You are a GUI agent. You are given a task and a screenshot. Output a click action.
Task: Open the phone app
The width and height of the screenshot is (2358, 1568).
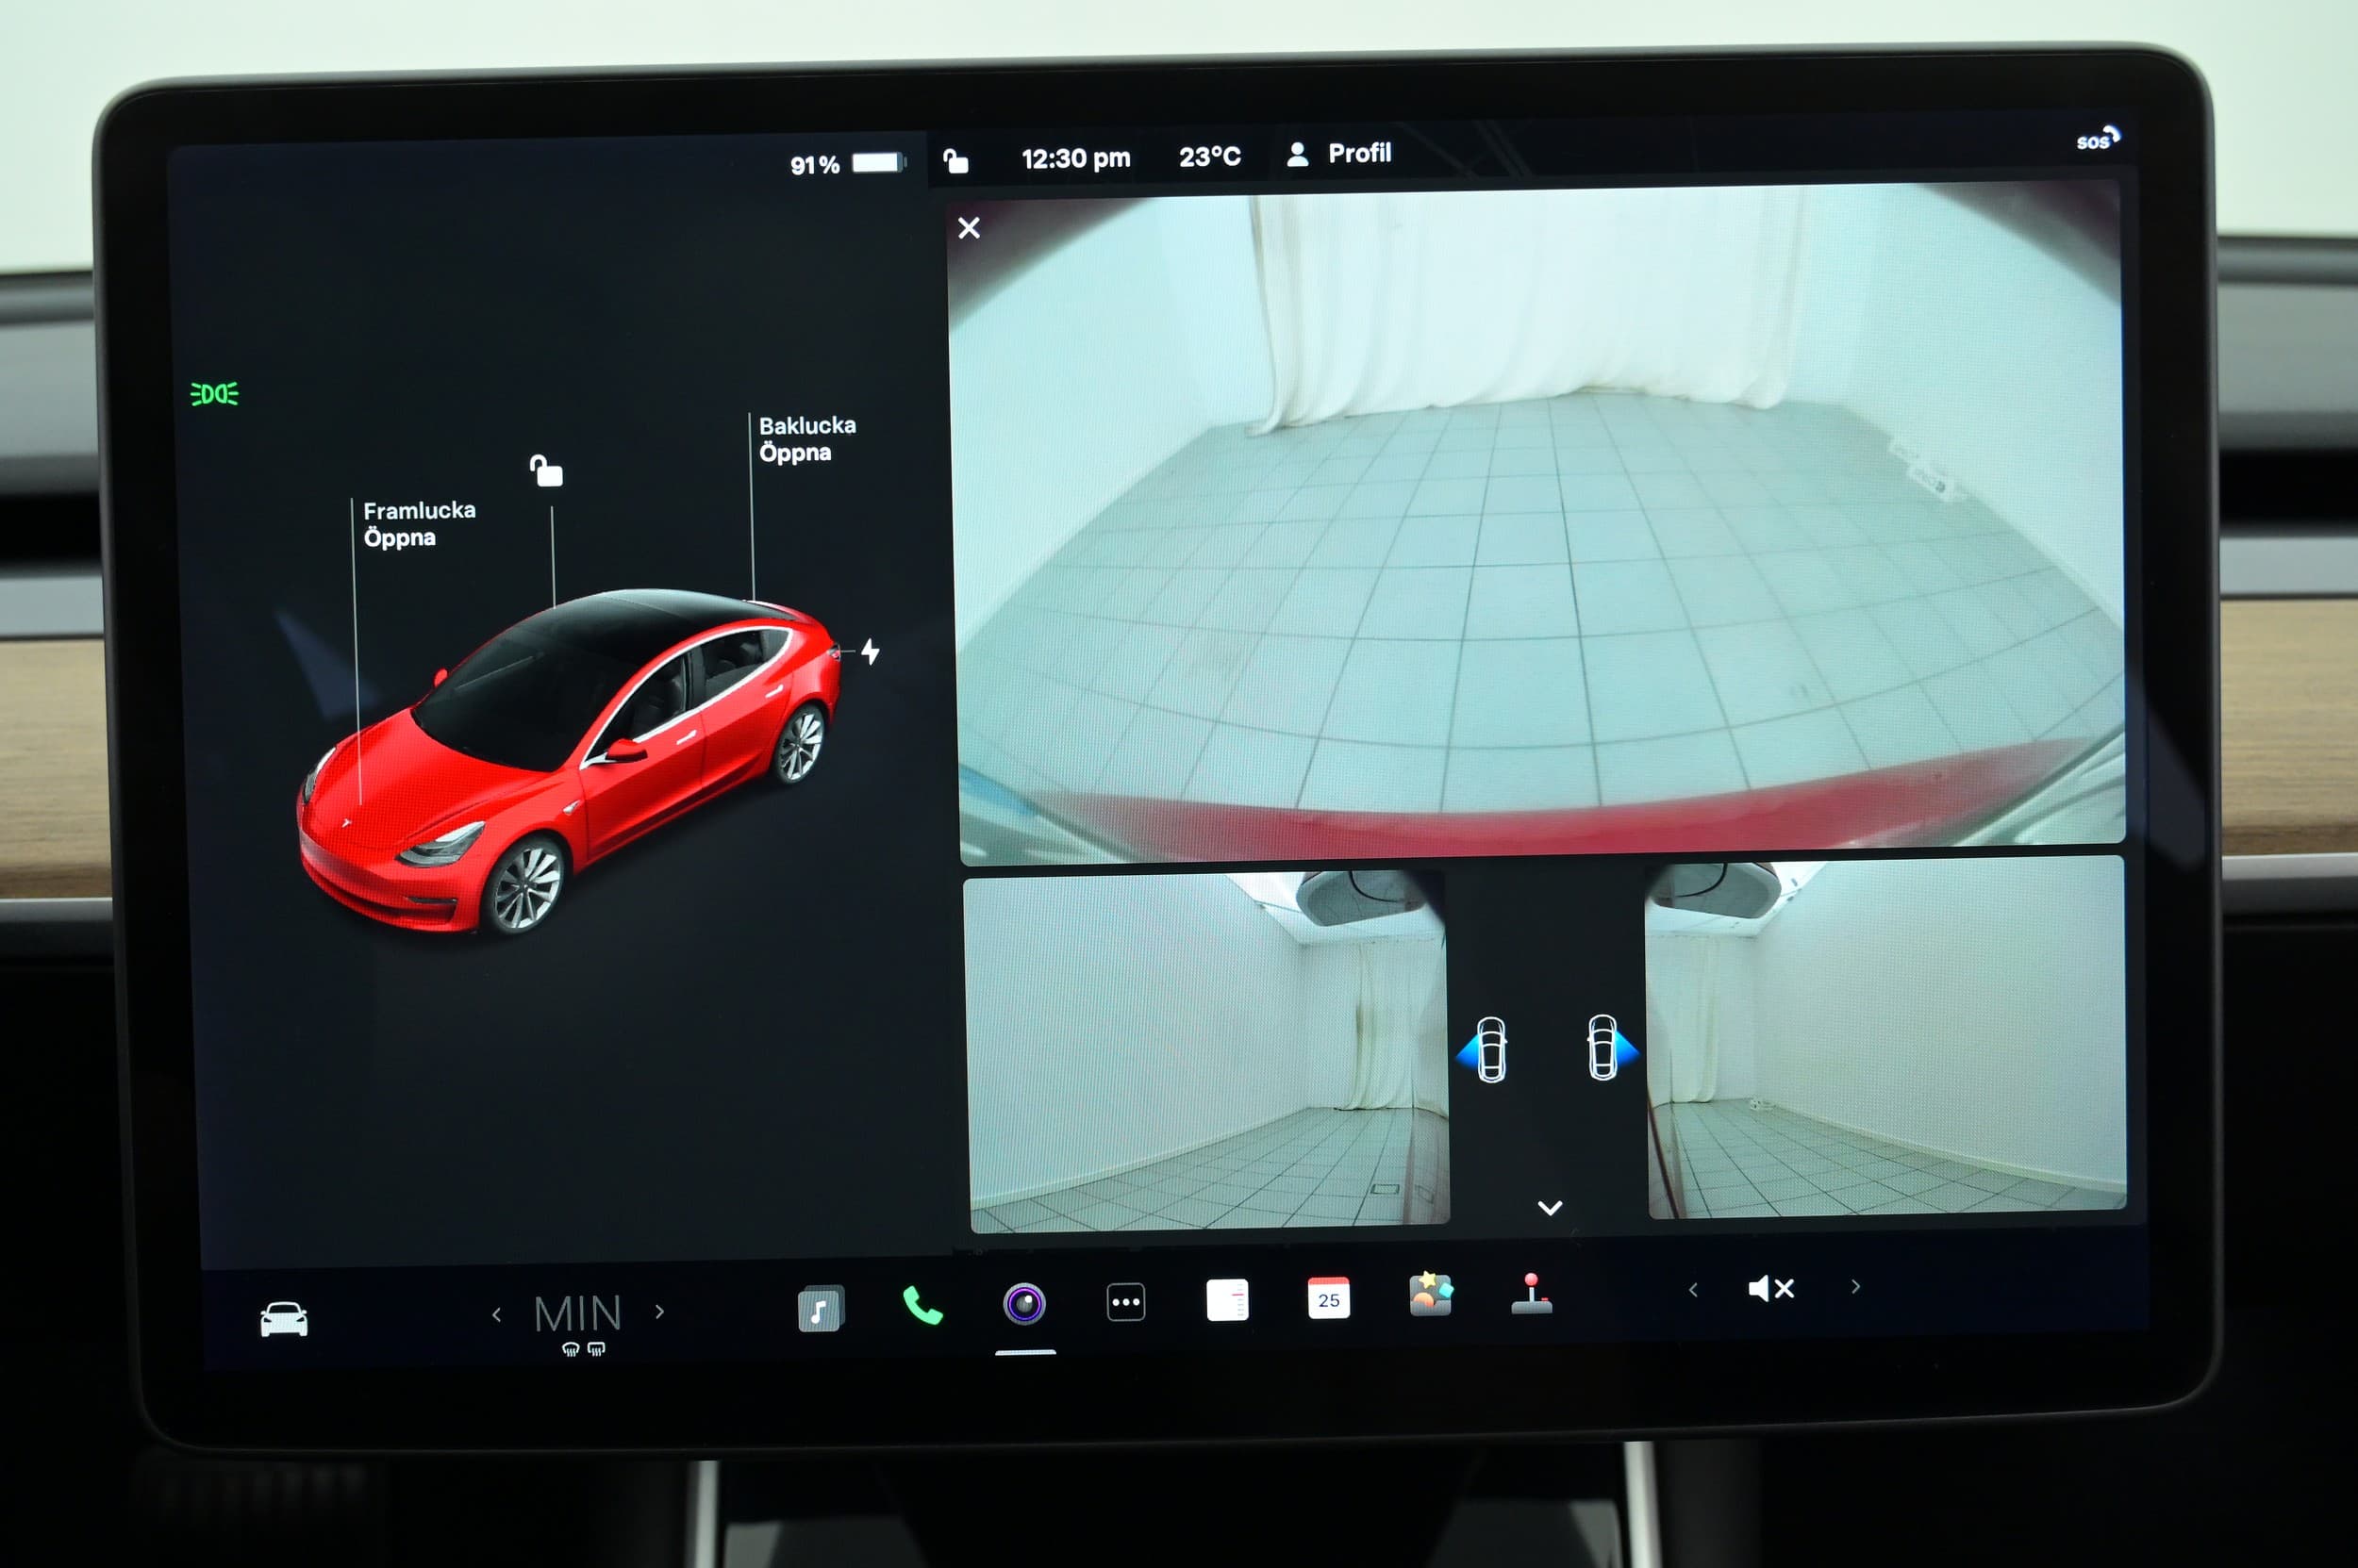922,1306
